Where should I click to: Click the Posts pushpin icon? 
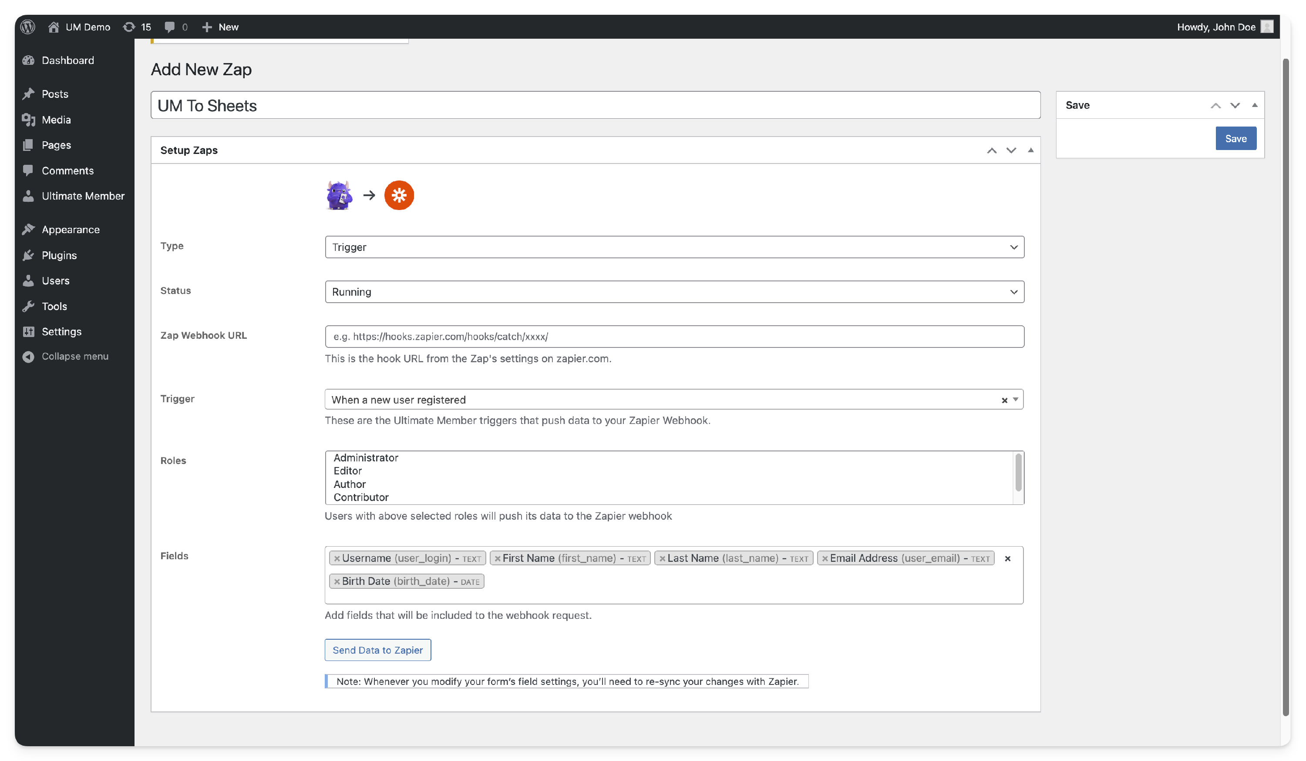(x=28, y=93)
